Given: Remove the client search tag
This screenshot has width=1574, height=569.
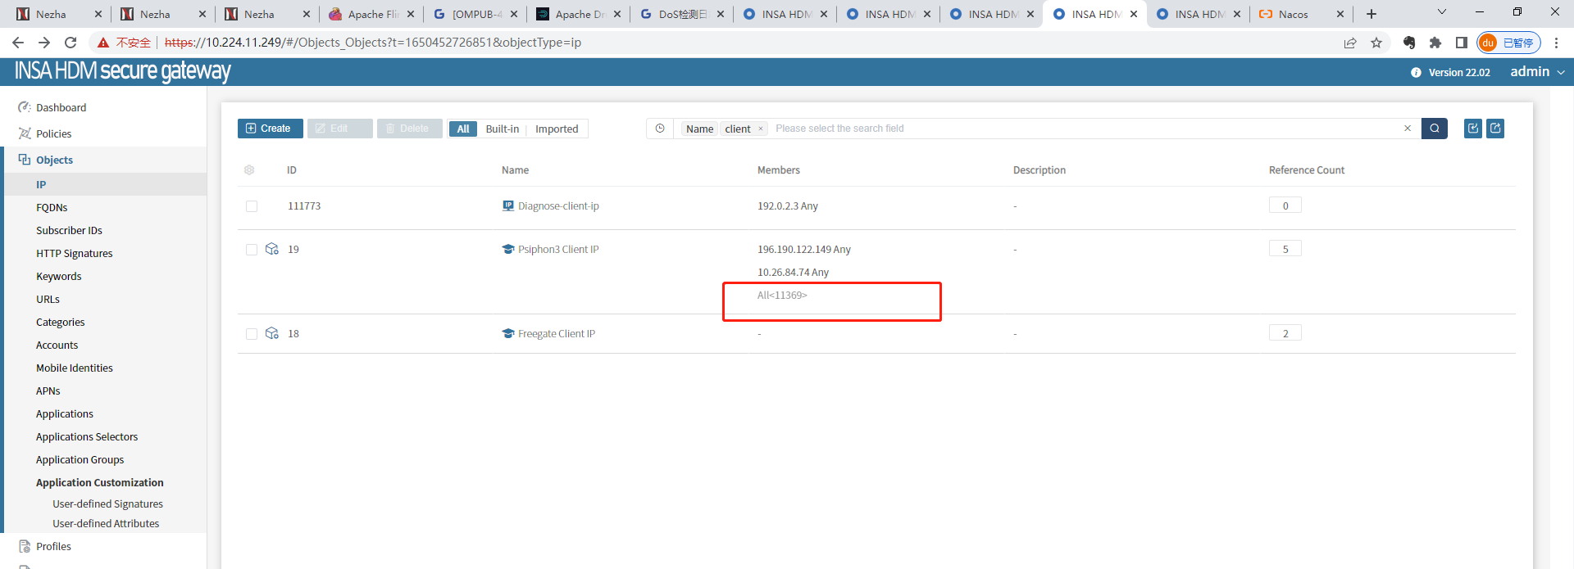Looking at the screenshot, I should (761, 129).
